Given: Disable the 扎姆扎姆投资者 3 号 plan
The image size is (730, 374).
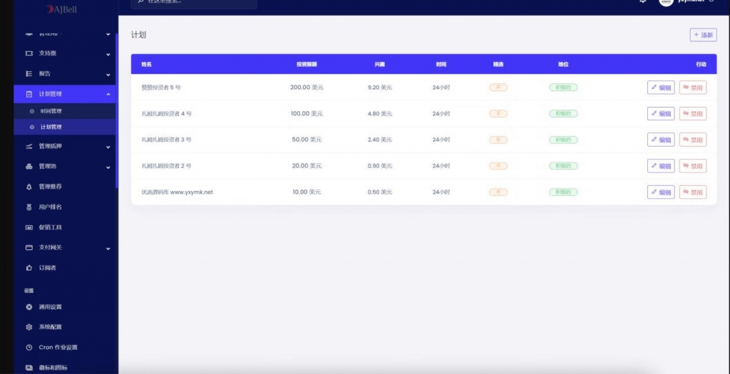Looking at the screenshot, I should 692,140.
